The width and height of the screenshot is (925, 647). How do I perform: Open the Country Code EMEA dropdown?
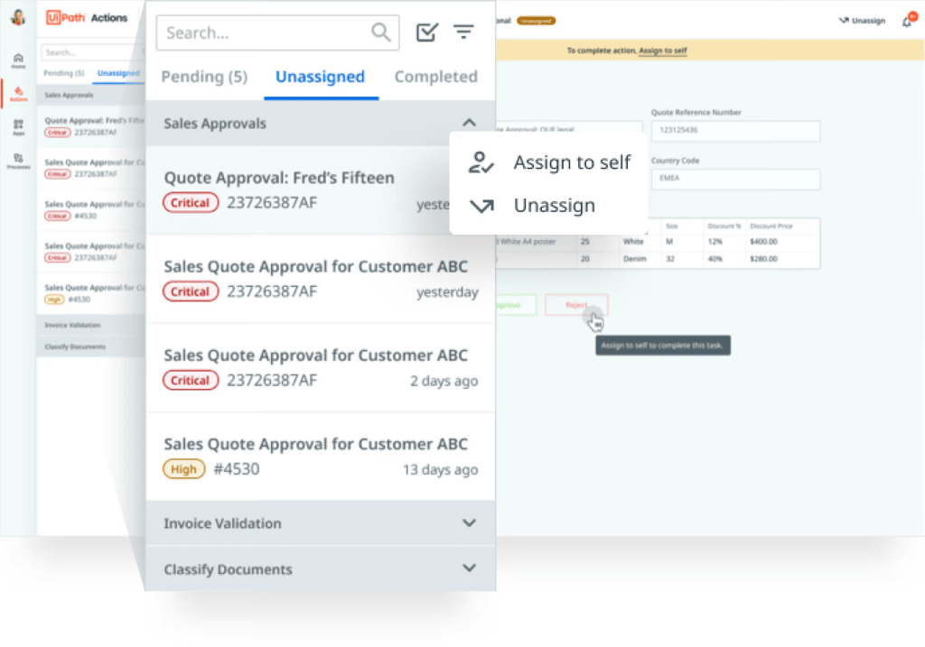(734, 179)
